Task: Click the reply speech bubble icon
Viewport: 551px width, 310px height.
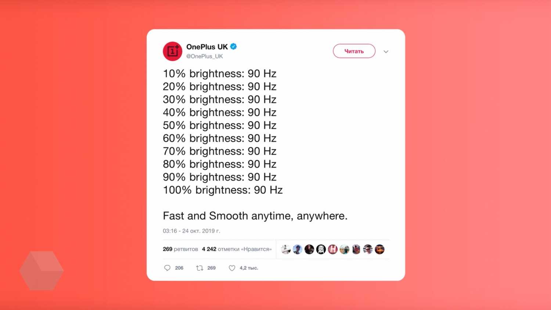Action: click(167, 268)
